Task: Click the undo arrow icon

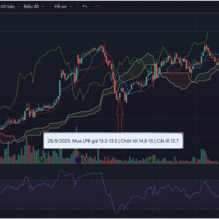Action: pyautogui.click(x=85, y=7)
